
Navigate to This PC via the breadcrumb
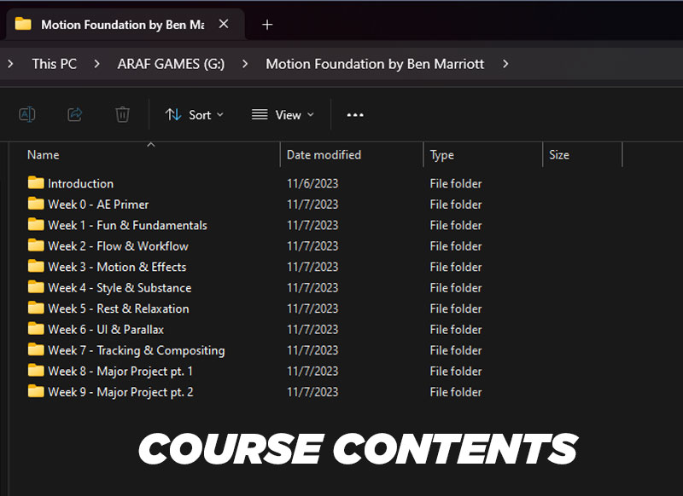click(54, 63)
